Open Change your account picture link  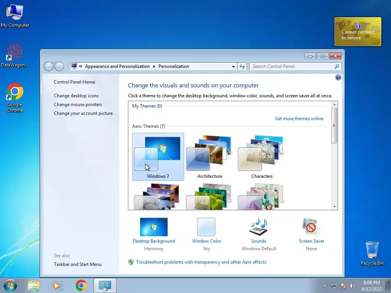click(83, 113)
